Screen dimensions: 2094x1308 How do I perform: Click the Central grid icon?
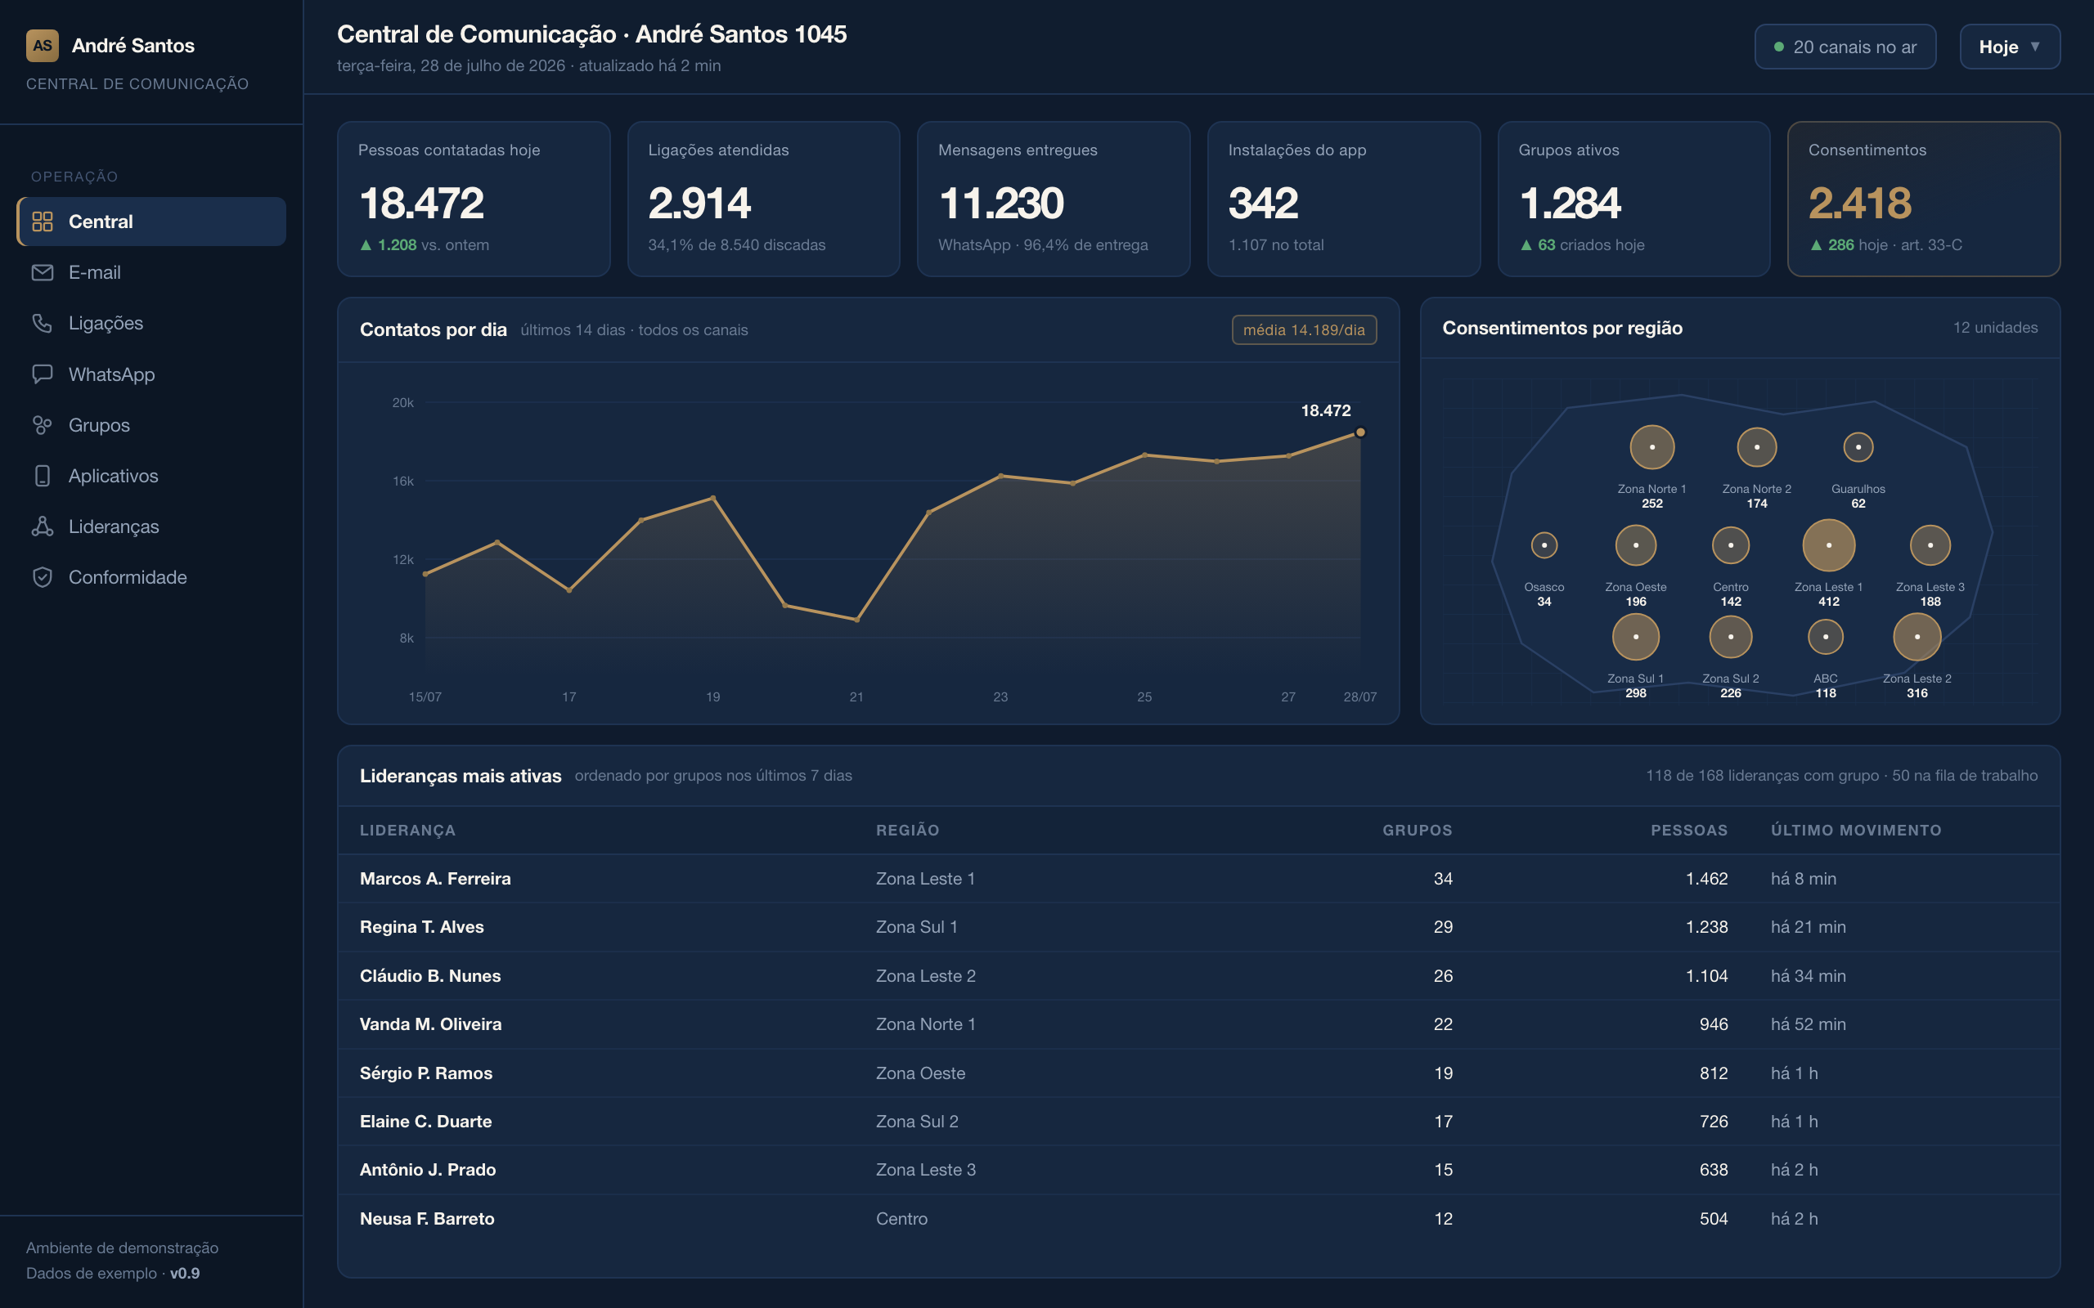tap(43, 222)
